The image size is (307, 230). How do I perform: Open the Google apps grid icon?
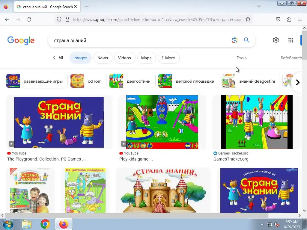291,40
